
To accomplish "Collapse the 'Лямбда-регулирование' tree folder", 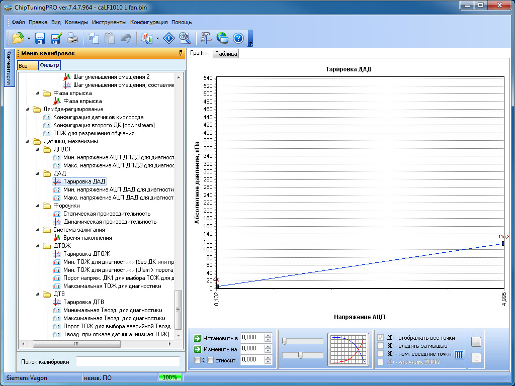I will (28, 109).
